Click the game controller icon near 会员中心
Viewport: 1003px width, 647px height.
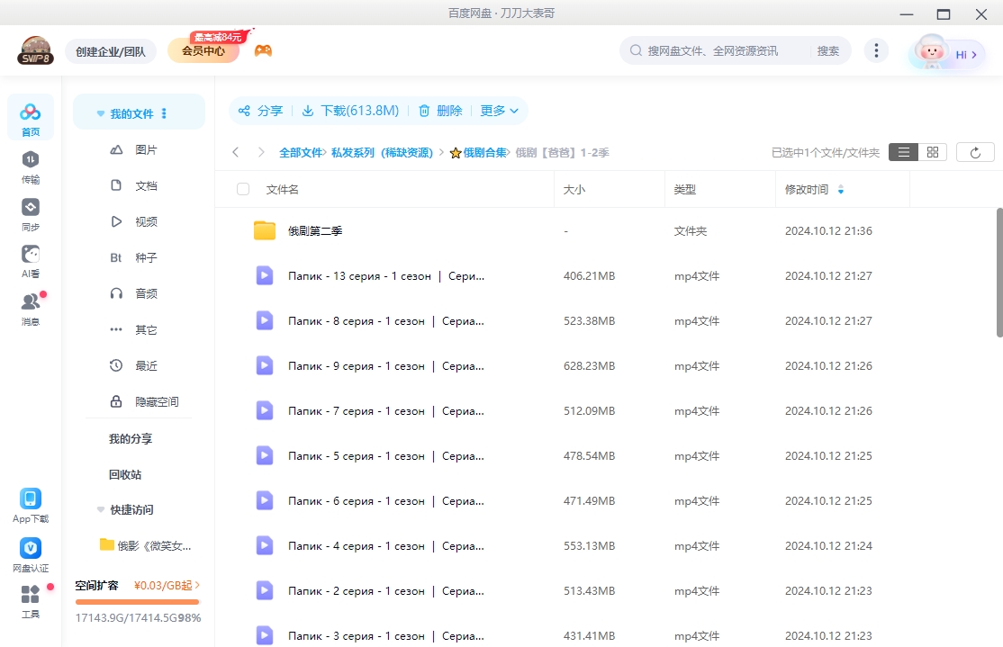click(263, 50)
